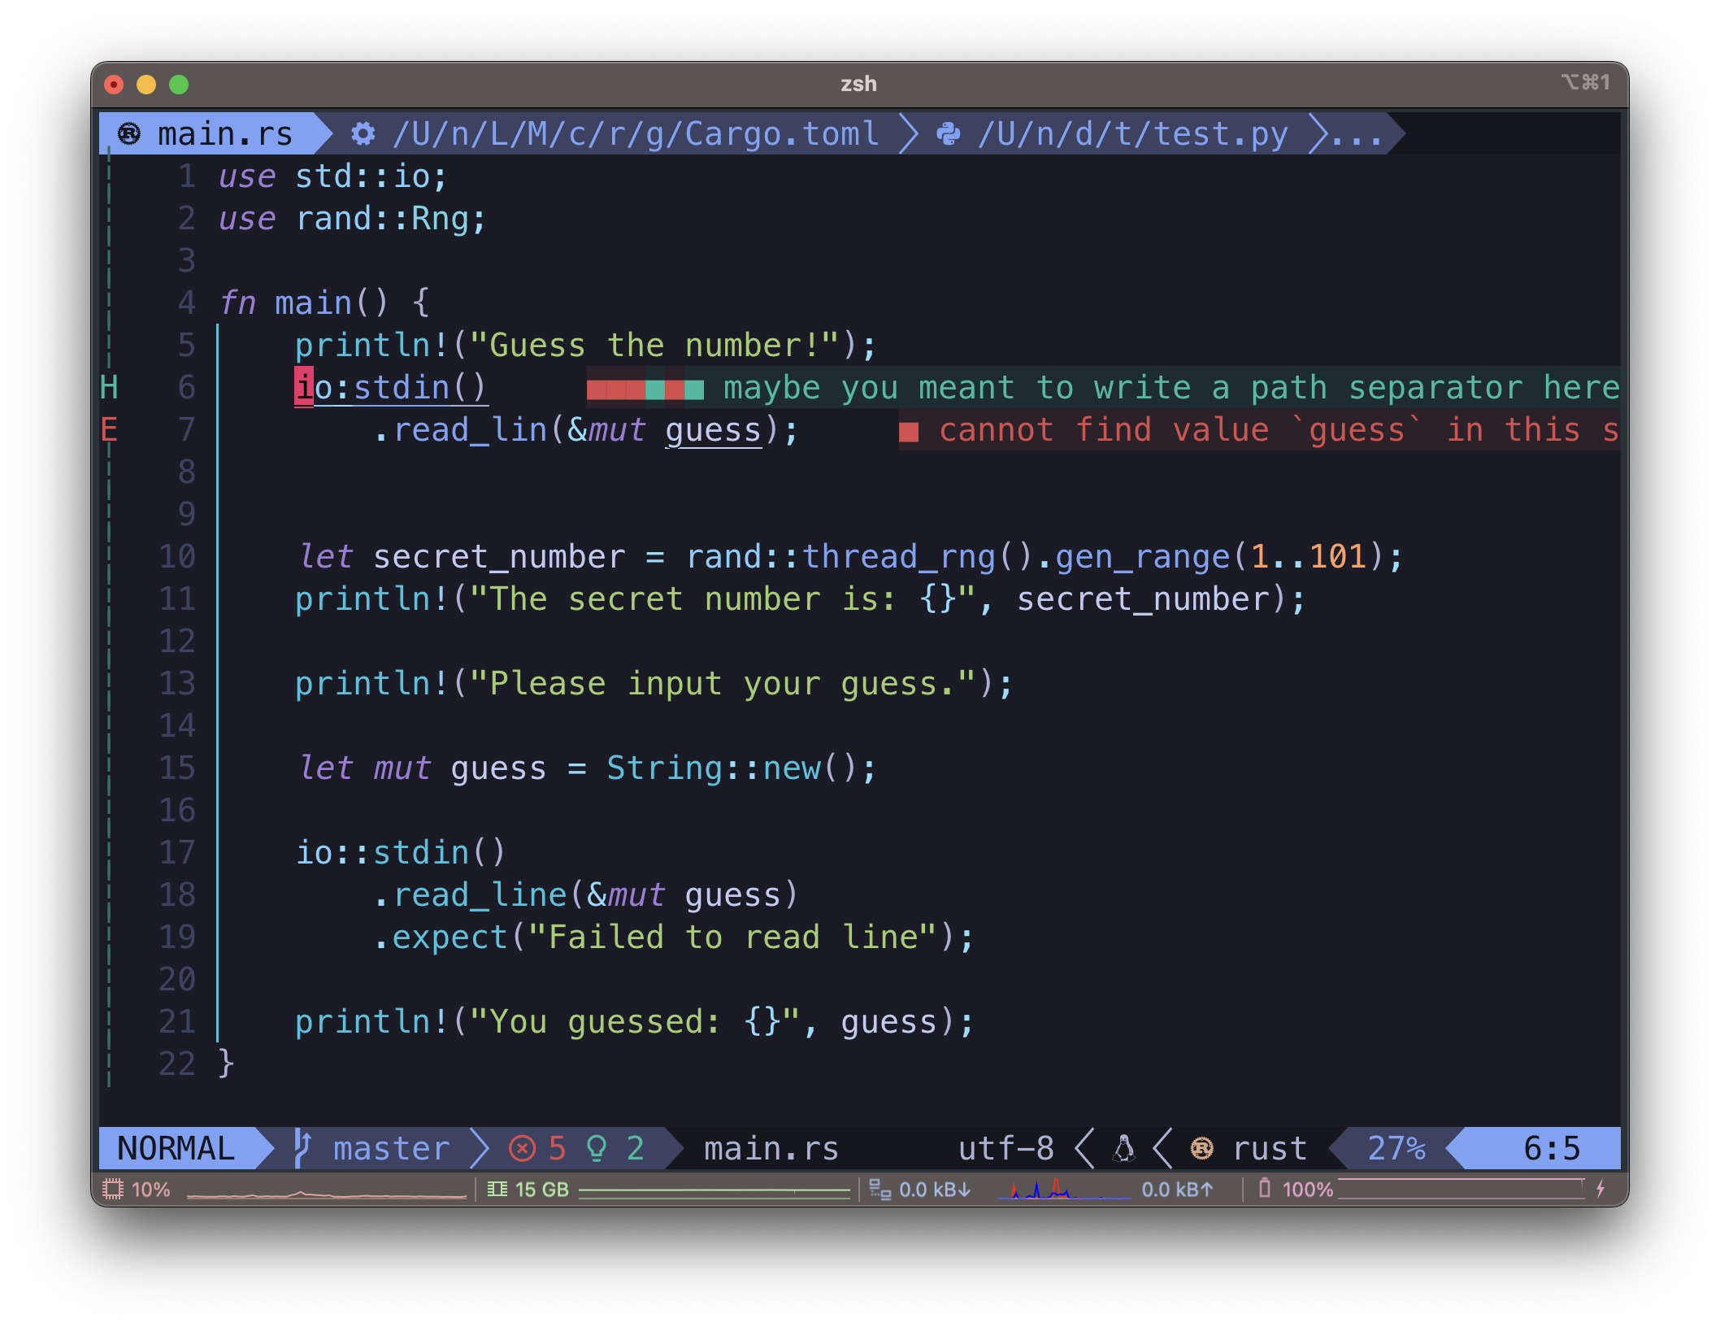Click the 0.0 kB upload indicator
This screenshot has height=1327, width=1720.
point(1177,1190)
